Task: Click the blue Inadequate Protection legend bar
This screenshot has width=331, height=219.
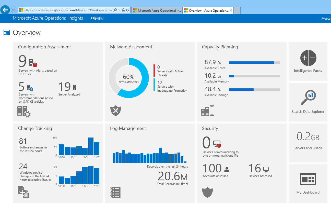Action: point(154,85)
